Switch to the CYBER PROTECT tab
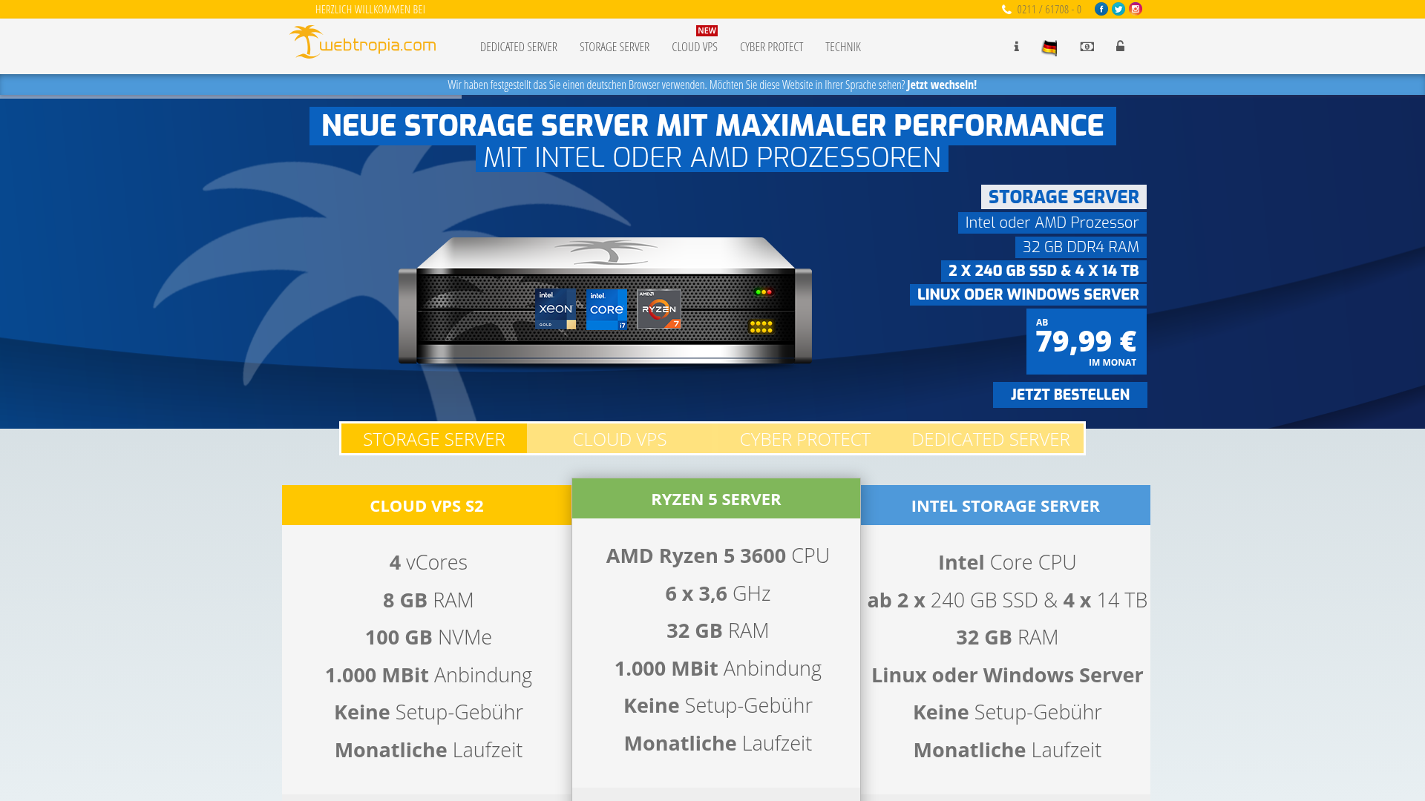The image size is (1425, 801). coord(805,439)
